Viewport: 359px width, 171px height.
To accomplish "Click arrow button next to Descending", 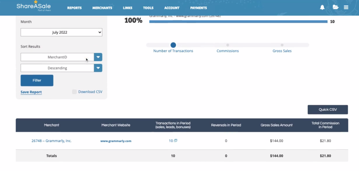I will tap(98, 68).
